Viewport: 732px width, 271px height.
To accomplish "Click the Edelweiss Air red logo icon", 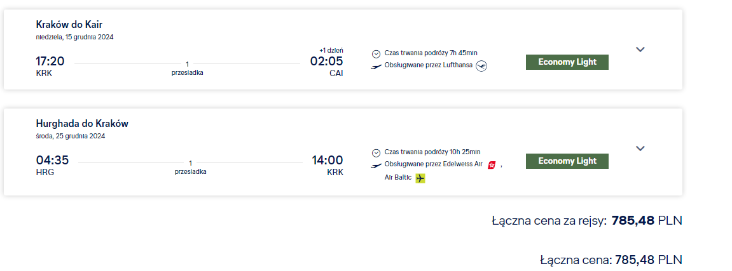I will tap(492, 165).
